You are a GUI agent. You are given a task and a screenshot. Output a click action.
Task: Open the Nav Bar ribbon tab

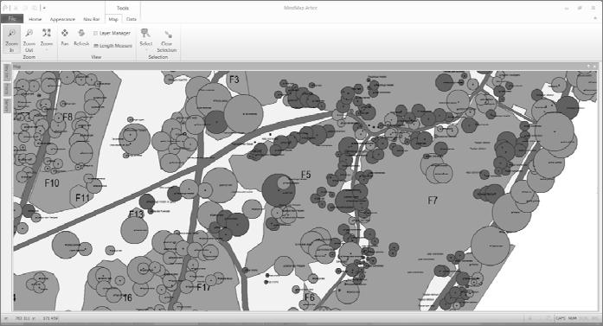tap(92, 19)
